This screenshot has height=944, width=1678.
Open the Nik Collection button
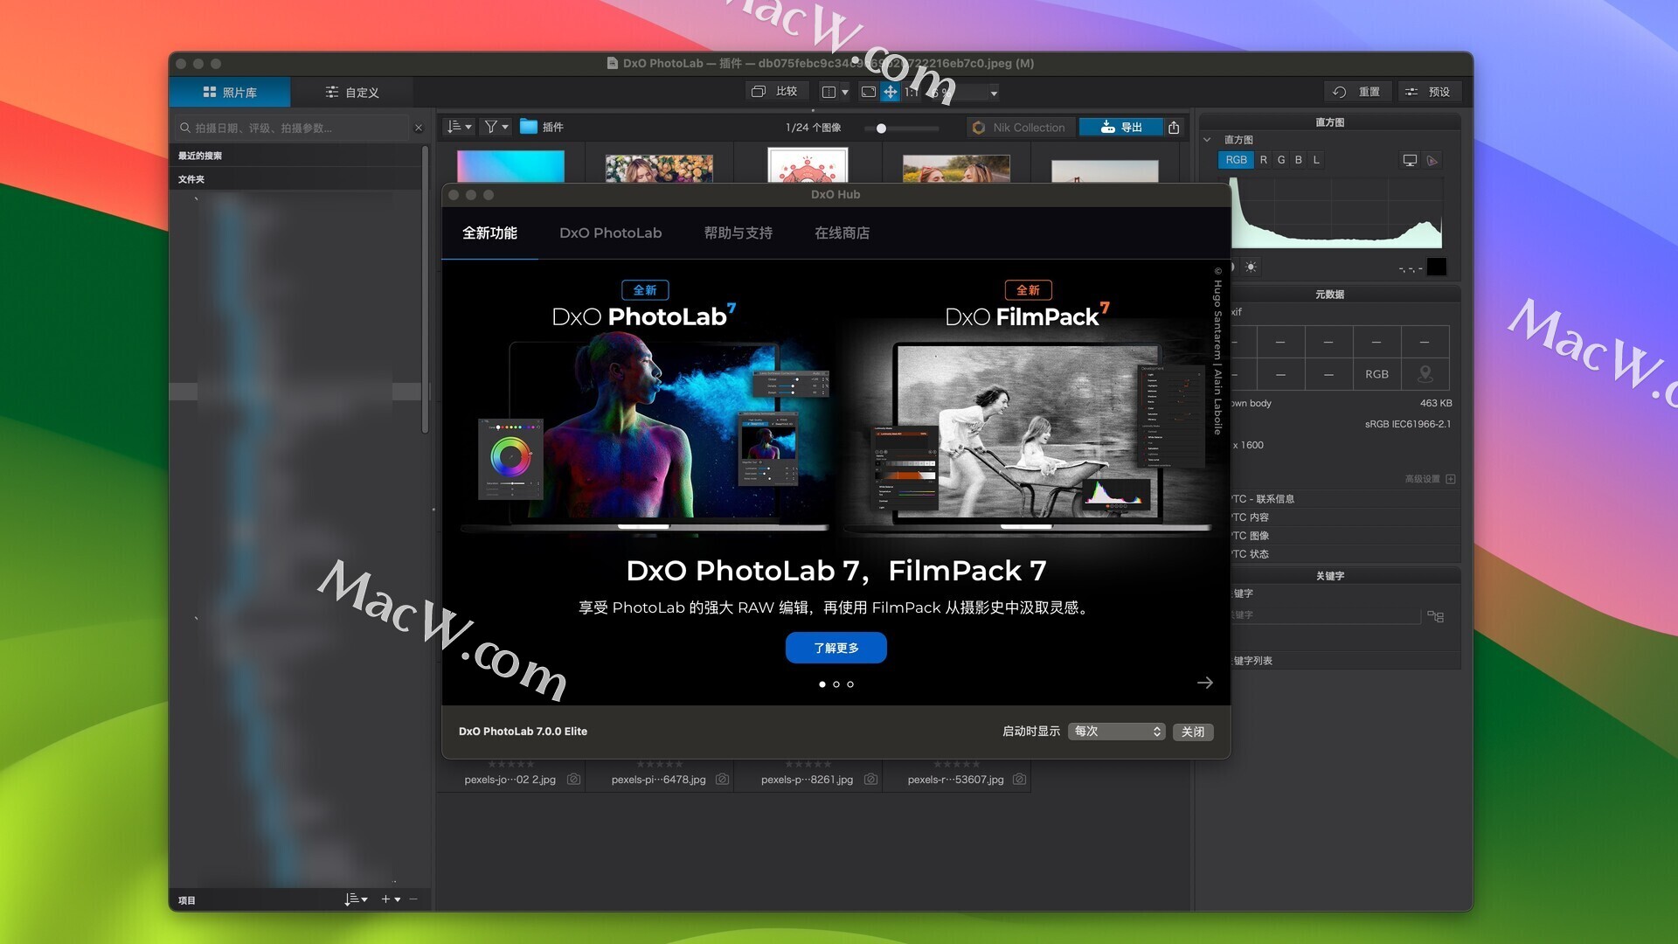[x=1019, y=128]
